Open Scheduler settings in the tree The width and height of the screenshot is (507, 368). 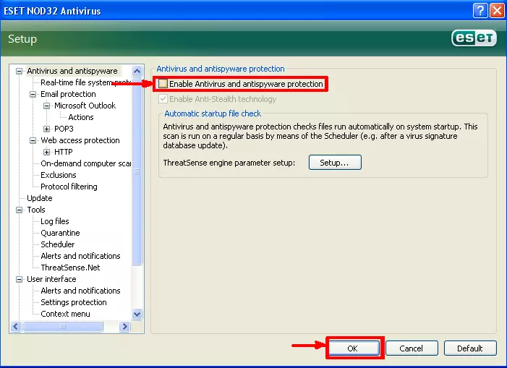tap(59, 244)
